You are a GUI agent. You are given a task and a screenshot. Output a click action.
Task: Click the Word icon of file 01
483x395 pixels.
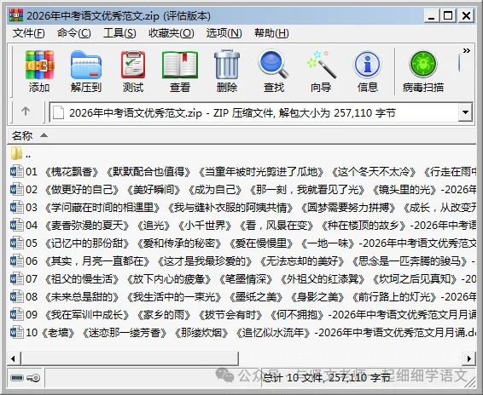pyautogui.click(x=16, y=171)
